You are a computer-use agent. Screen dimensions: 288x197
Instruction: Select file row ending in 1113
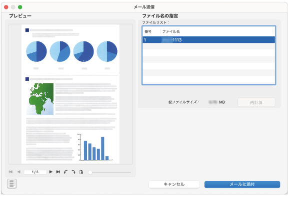[x=208, y=40]
